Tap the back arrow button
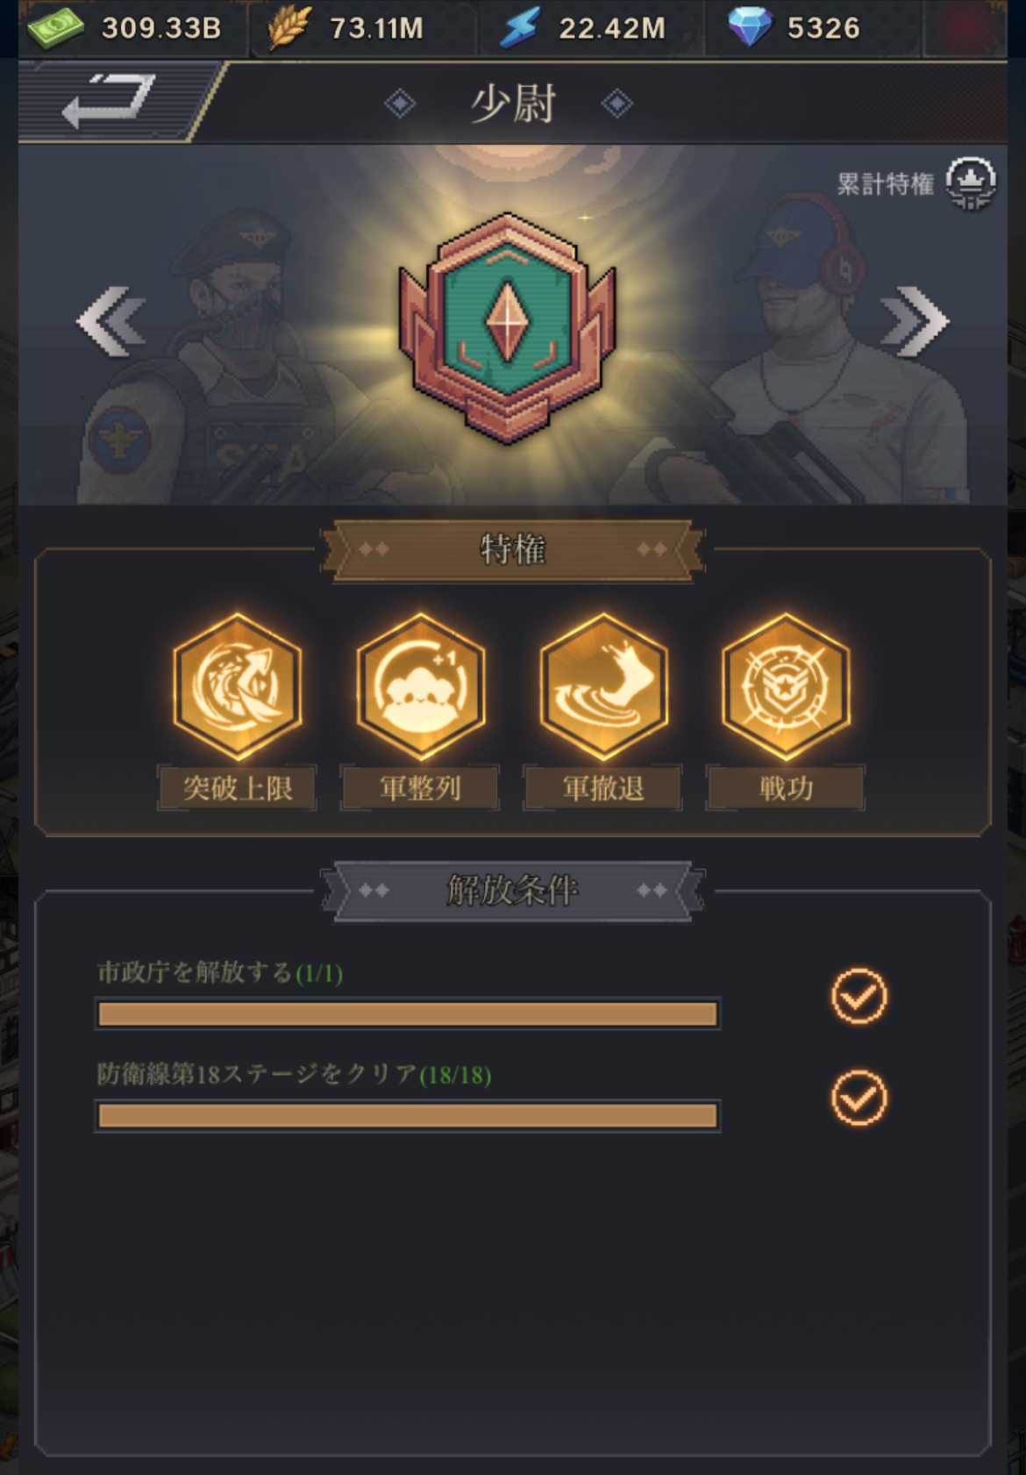This screenshot has height=1475, width=1026. 109,100
